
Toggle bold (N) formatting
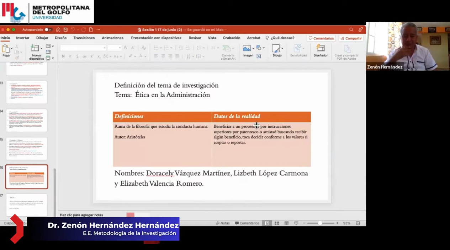tap(63, 56)
